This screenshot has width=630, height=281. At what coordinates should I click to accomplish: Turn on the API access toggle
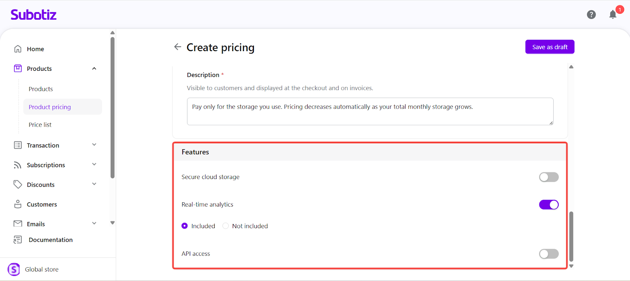[x=548, y=254]
